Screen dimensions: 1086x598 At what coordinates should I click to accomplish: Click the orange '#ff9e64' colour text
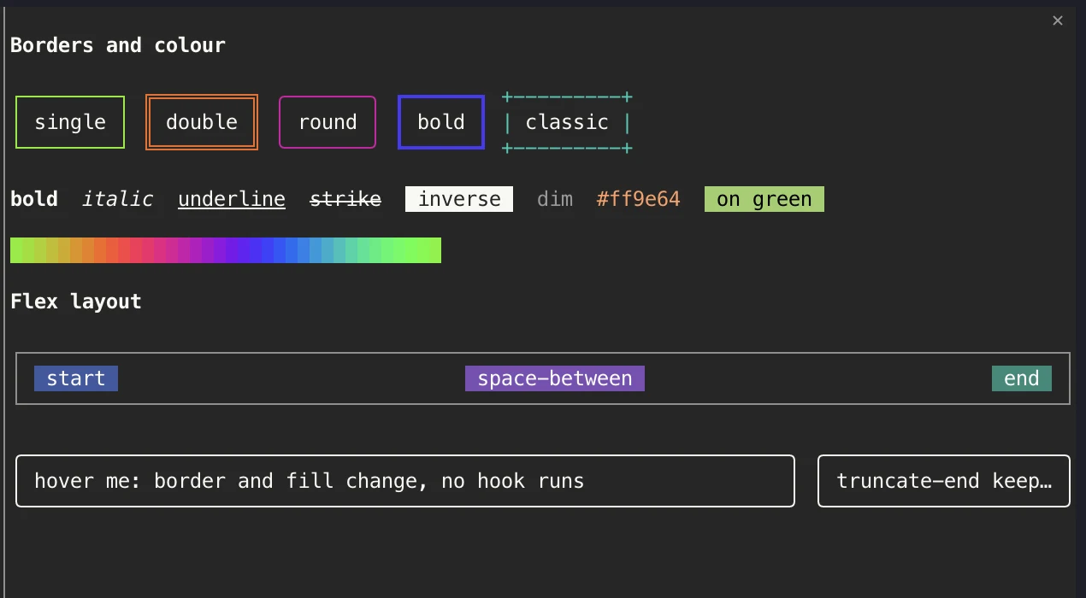pos(639,199)
